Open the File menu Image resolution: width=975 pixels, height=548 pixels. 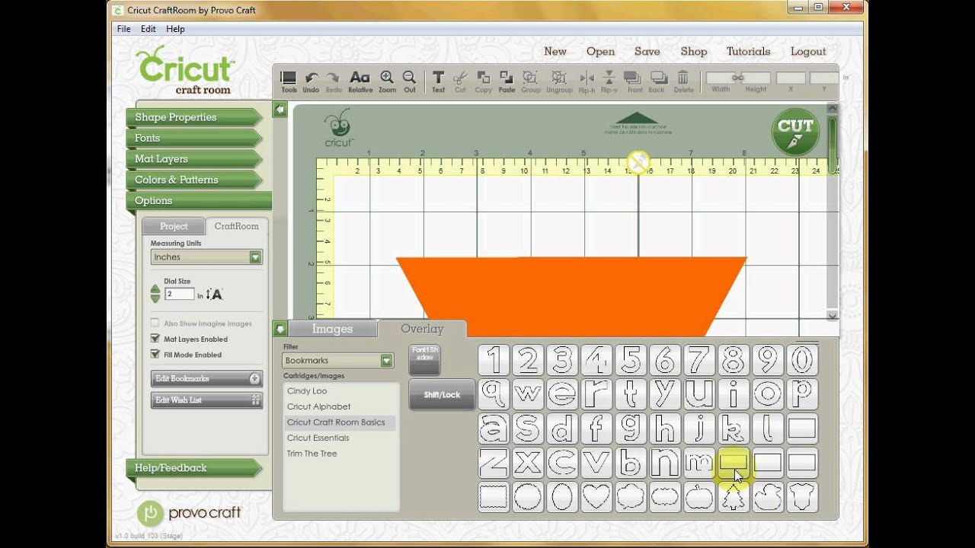coord(124,29)
